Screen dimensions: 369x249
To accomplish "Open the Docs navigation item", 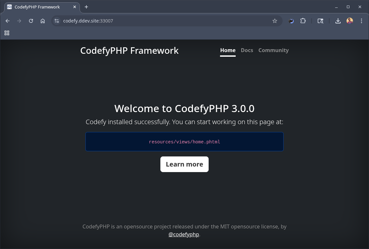I will coord(247,50).
